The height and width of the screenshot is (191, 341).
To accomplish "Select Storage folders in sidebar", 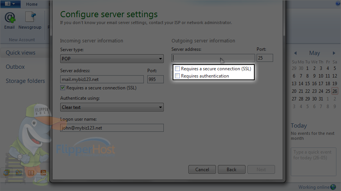I will (25, 81).
